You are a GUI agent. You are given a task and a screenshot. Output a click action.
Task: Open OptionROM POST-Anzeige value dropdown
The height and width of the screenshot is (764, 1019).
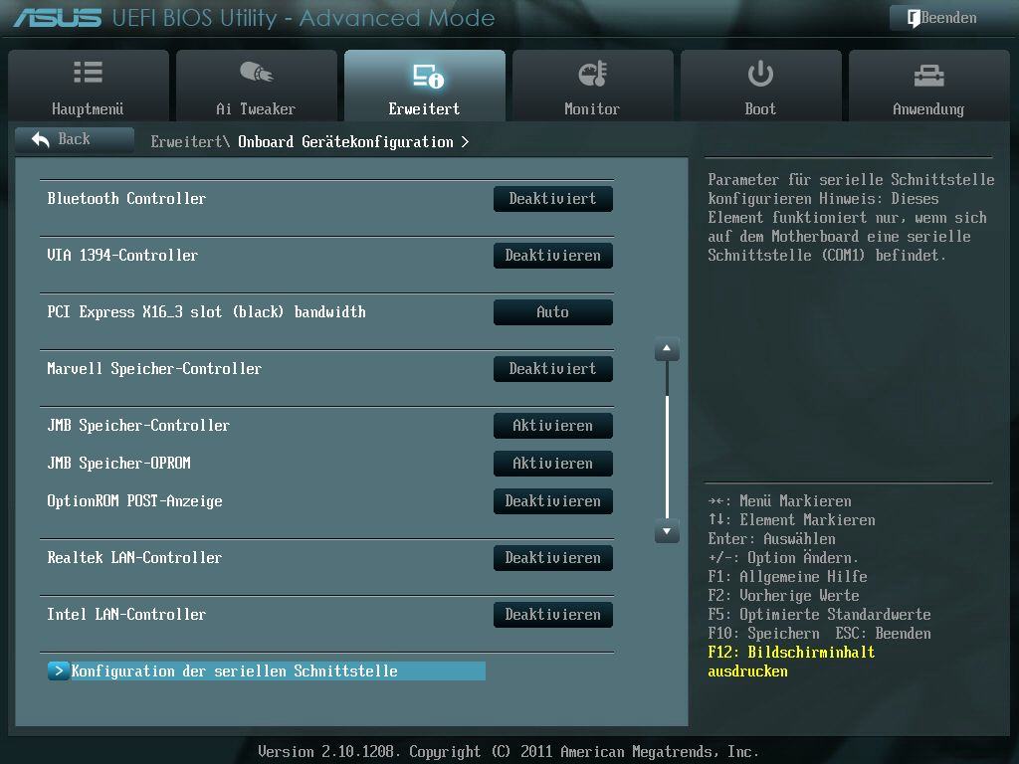click(552, 501)
